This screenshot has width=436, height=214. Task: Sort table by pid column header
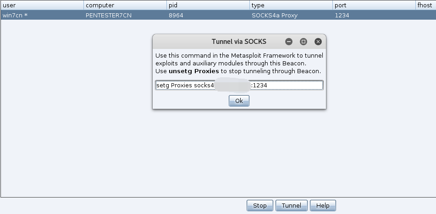208,5
